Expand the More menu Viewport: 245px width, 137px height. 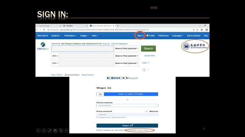(x=95, y=36)
